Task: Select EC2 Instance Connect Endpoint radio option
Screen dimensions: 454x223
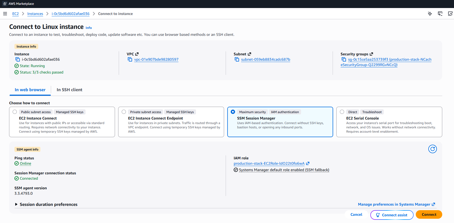Action: [124, 112]
